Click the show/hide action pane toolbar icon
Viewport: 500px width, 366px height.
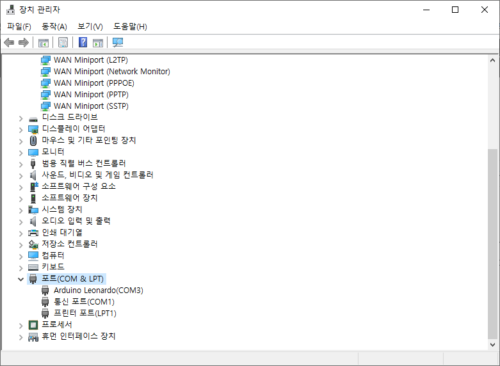point(98,42)
